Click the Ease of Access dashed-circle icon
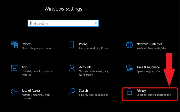 point(14,91)
